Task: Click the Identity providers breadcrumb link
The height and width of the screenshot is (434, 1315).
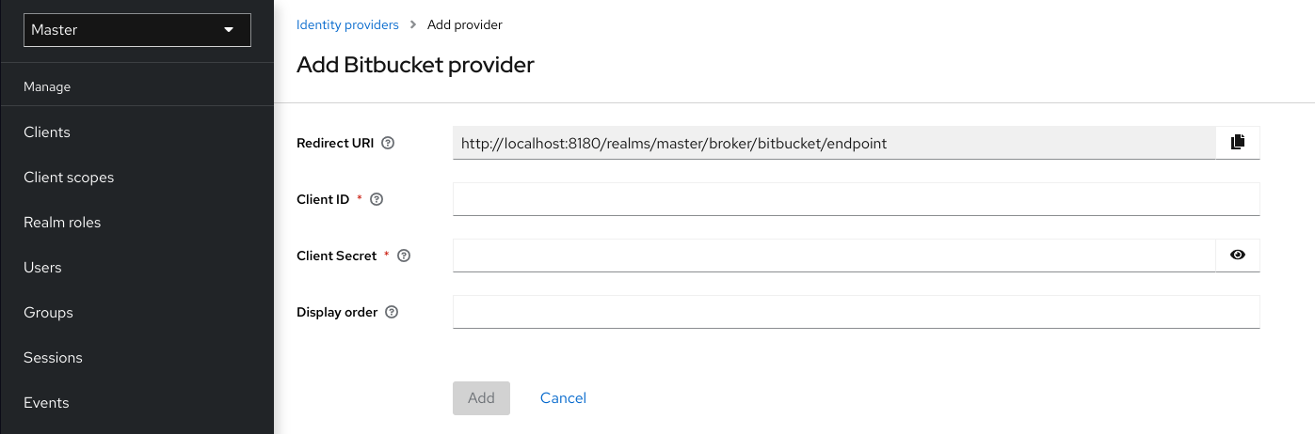Action: coord(347,24)
